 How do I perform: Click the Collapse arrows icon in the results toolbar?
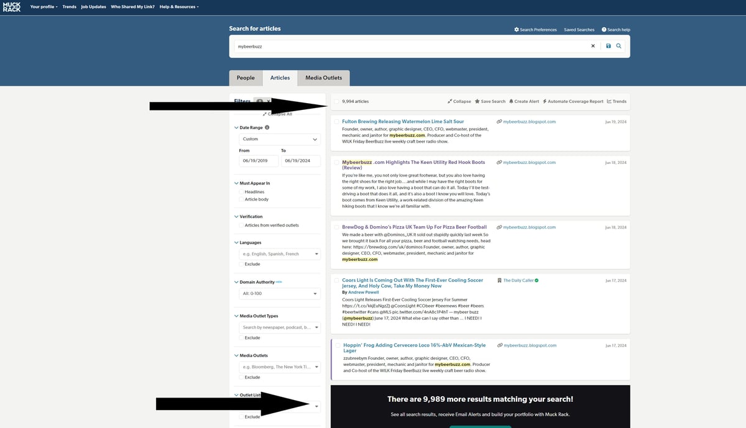tap(449, 101)
